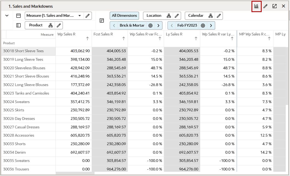Screen dimensions: 290x176
Task: Sort the Wp Sales R var Ly column arrow
Action: [x=232, y=38]
